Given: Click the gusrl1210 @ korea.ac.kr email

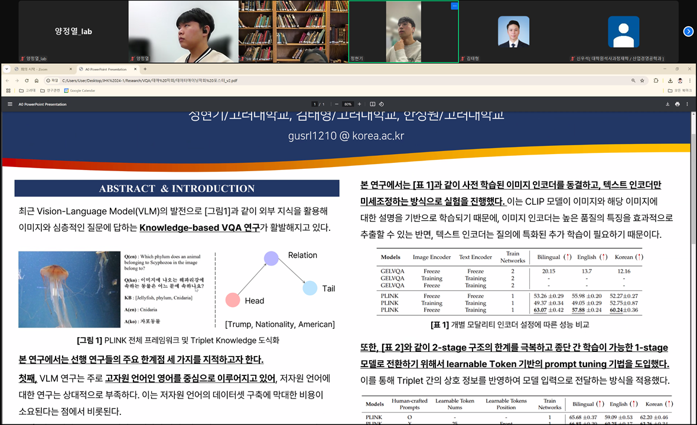Looking at the screenshot, I should pos(346,136).
